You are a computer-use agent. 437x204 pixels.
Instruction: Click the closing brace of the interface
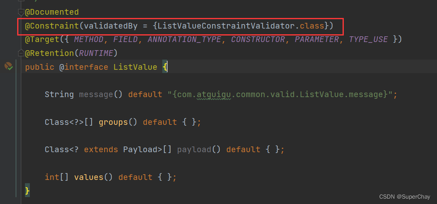[x=27, y=191]
